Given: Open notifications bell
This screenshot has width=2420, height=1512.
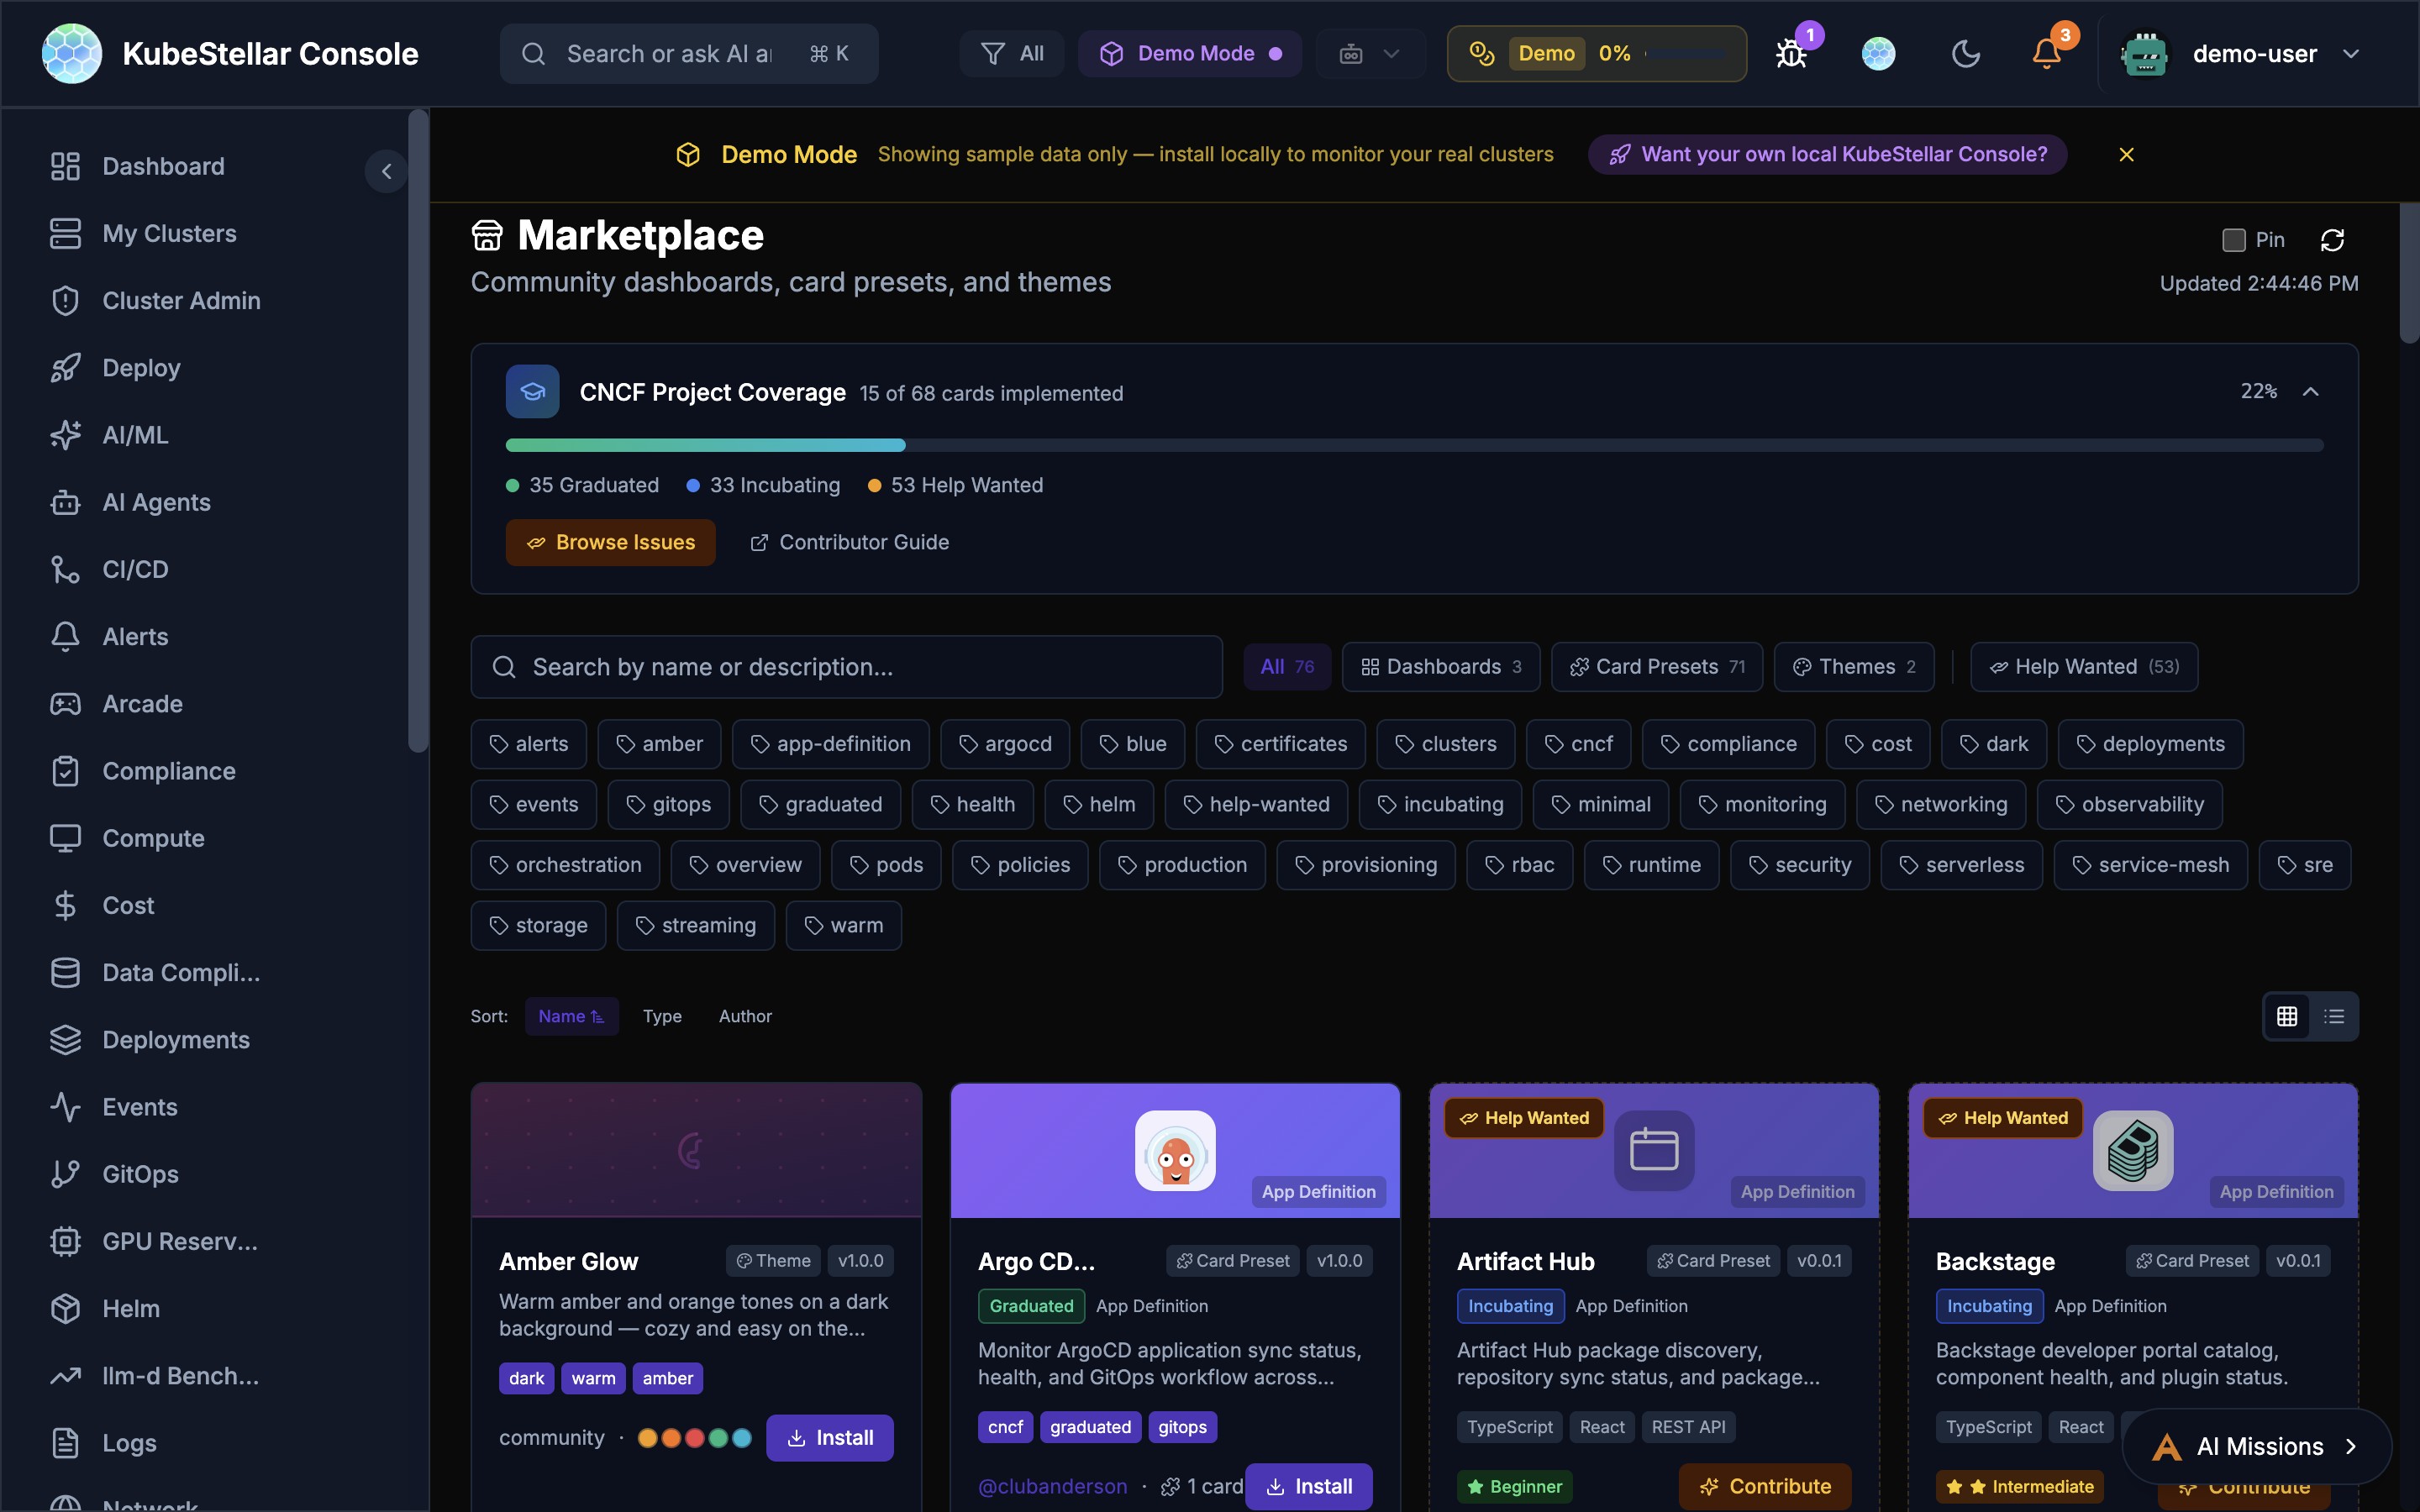Looking at the screenshot, I should pyautogui.click(x=2044, y=53).
